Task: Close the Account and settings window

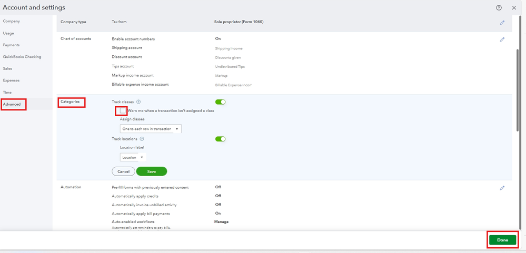Action: pyautogui.click(x=514, y=8)
